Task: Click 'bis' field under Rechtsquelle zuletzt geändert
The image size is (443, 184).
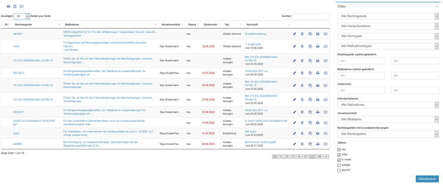Action: (x=415, y=61)
